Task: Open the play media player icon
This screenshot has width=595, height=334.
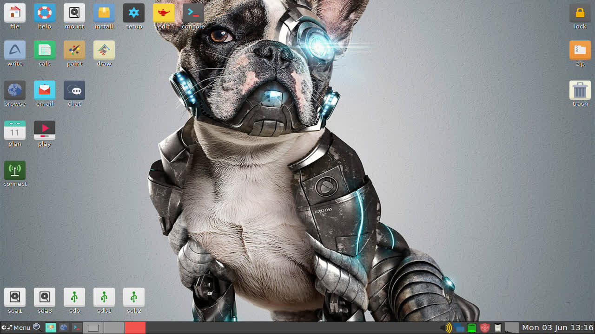Action: point(45,130)
